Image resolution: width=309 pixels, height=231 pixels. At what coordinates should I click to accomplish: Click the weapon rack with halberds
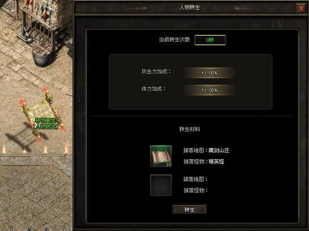click(38, 22)
